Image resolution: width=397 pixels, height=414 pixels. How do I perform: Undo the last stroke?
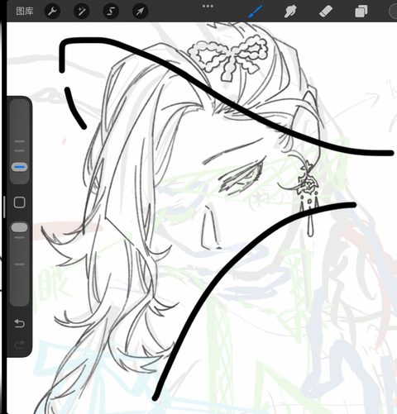(x=20, y=324)
